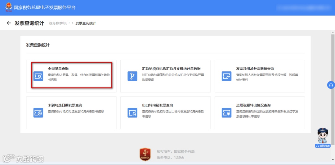Open the headset customer service button

331,85
